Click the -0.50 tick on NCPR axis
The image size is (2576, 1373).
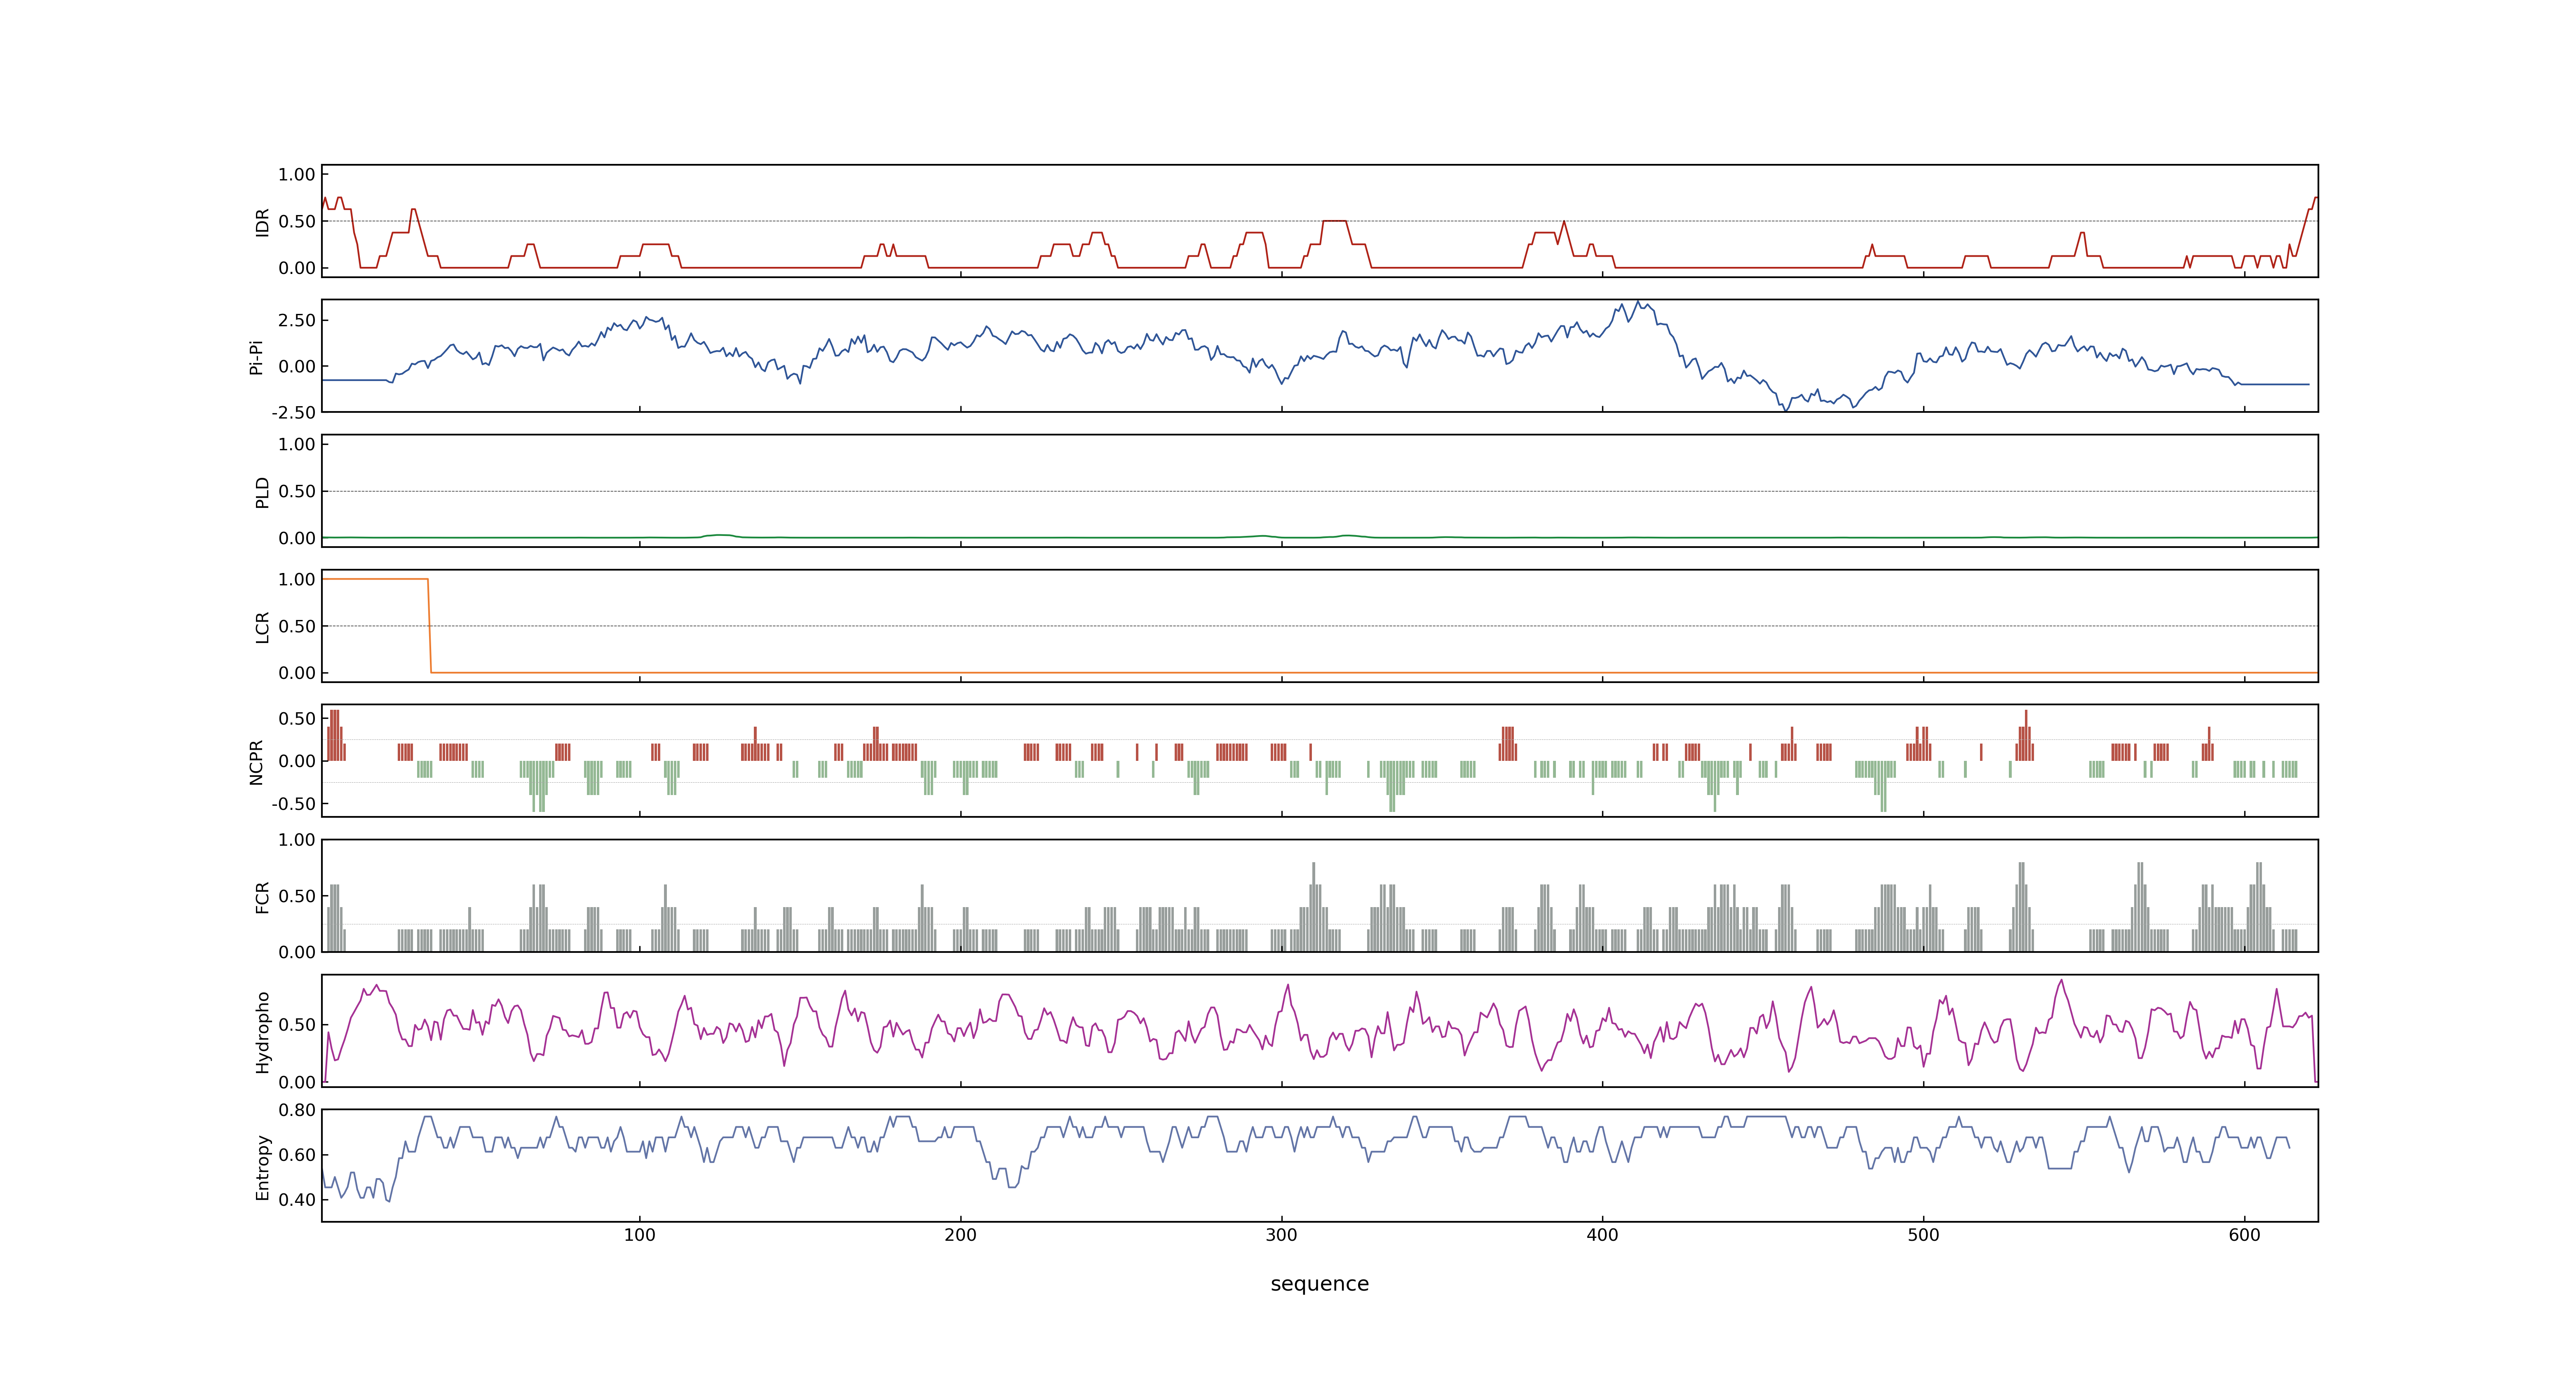coord(293,803)
